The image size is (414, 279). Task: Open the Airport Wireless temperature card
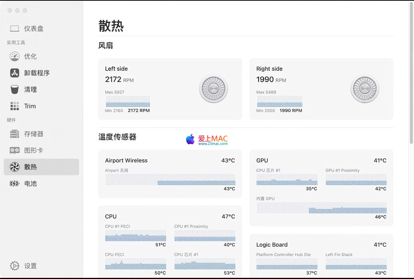(x=170, y=174)
